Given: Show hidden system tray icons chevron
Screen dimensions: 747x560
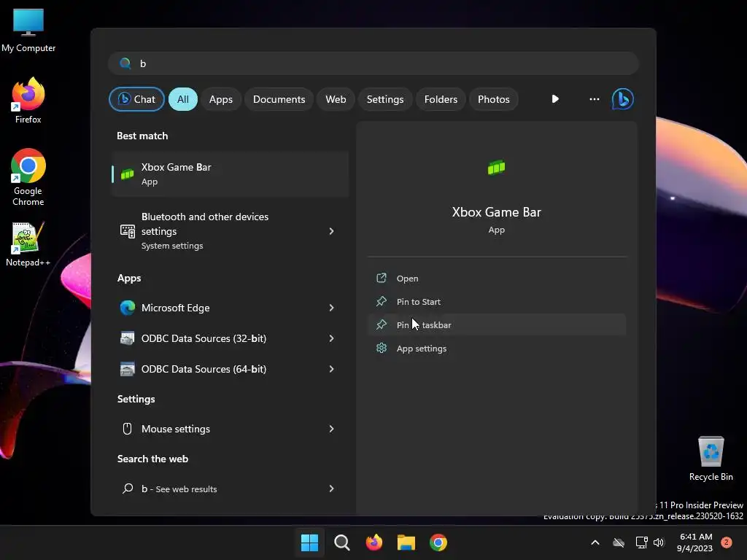Looking at the screenshot, I should [595, 542].
